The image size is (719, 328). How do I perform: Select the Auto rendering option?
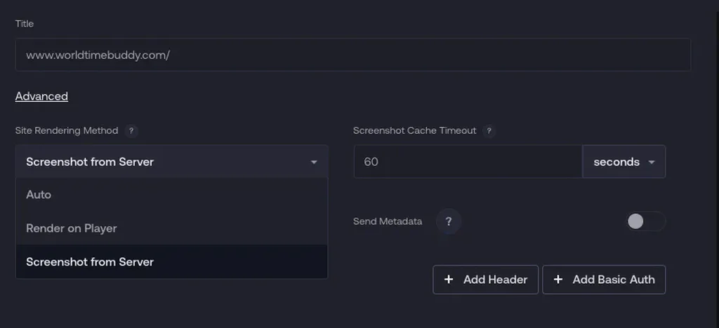coord(39,195)
